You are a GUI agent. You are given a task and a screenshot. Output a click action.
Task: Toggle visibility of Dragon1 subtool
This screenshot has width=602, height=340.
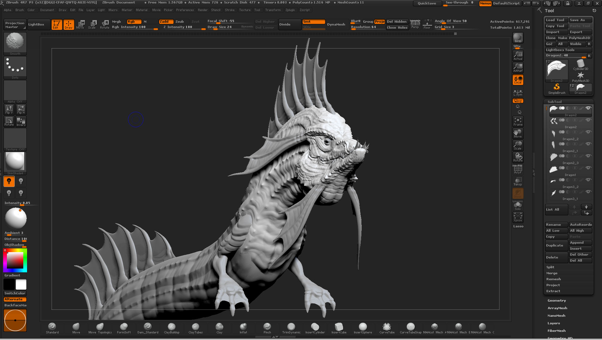(588, 168)
